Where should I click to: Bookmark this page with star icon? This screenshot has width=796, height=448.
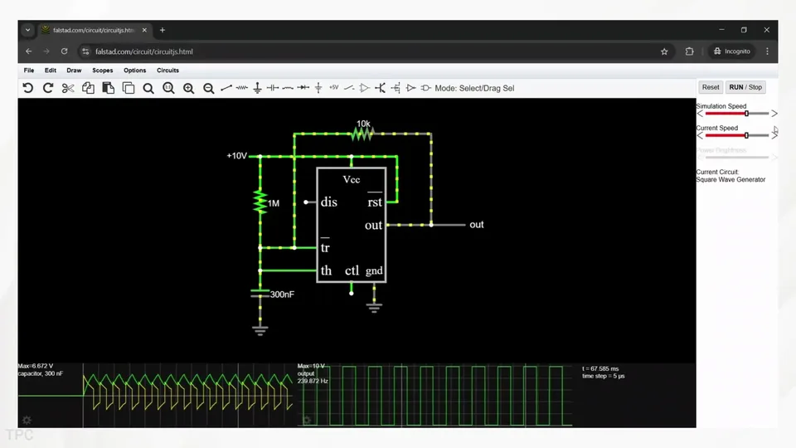point(664,51)
